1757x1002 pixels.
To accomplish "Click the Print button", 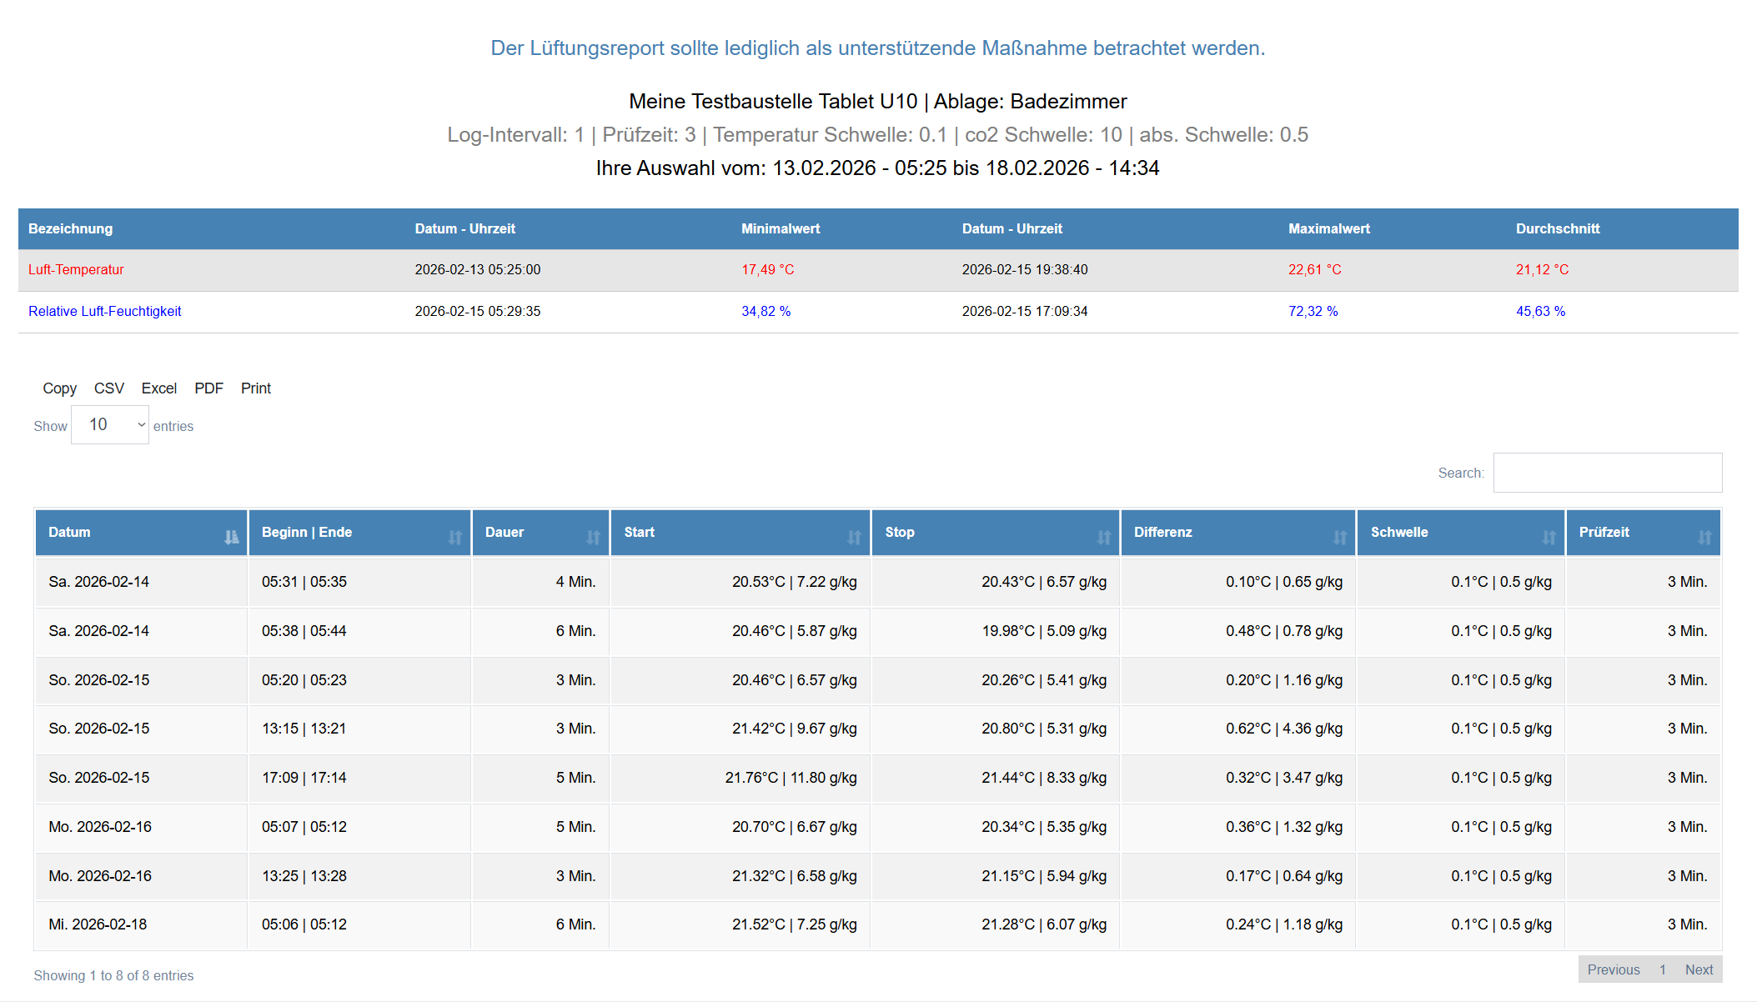I will (256, 388).
